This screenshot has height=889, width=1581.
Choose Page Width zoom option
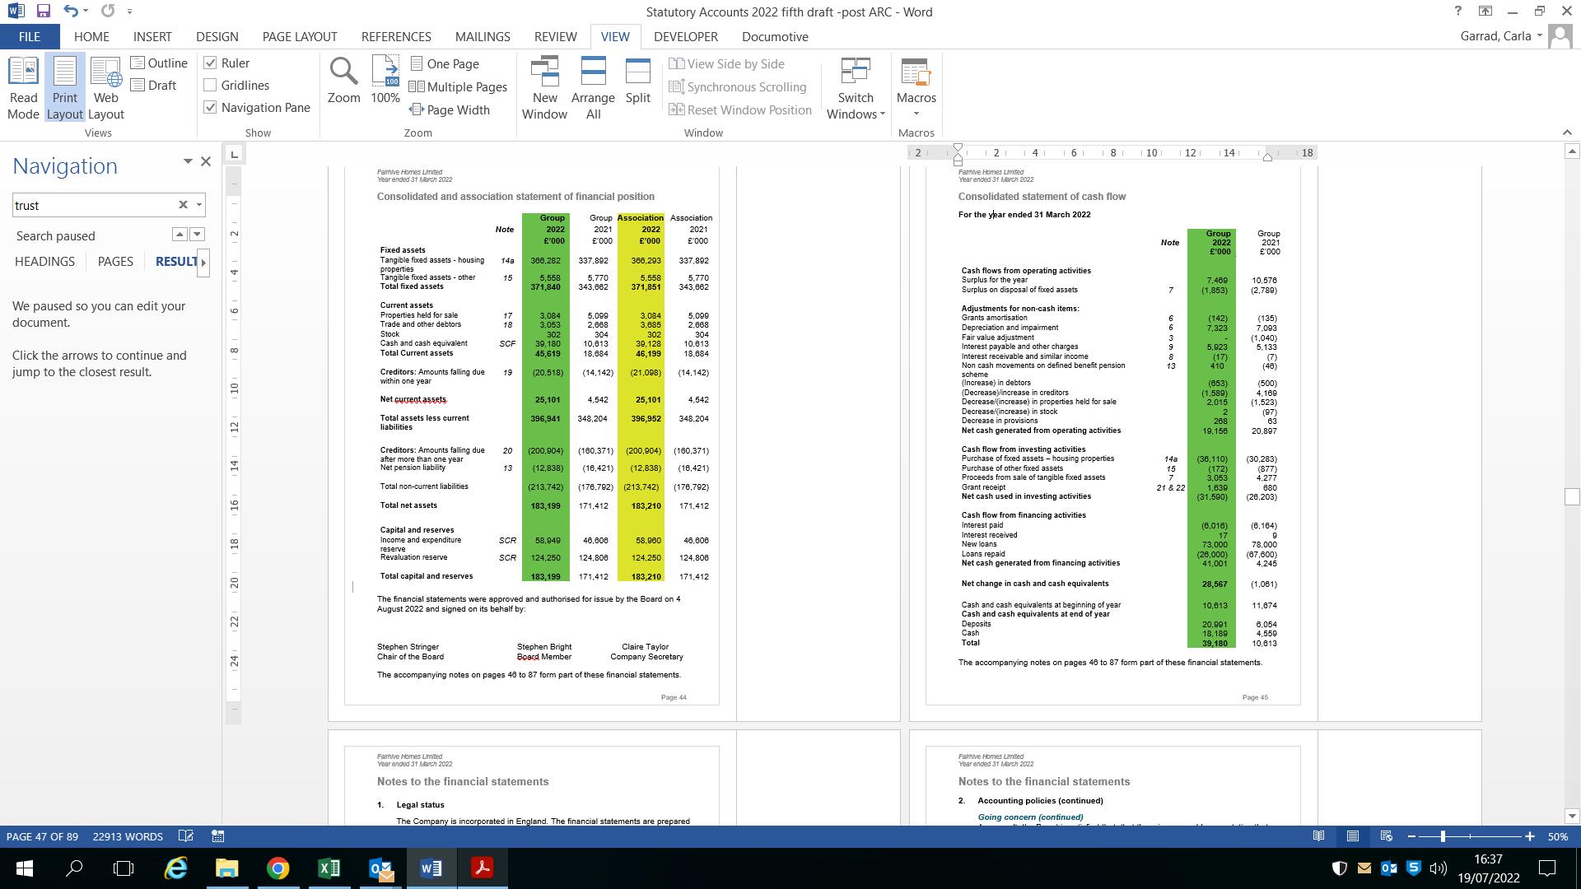point(450,110)
